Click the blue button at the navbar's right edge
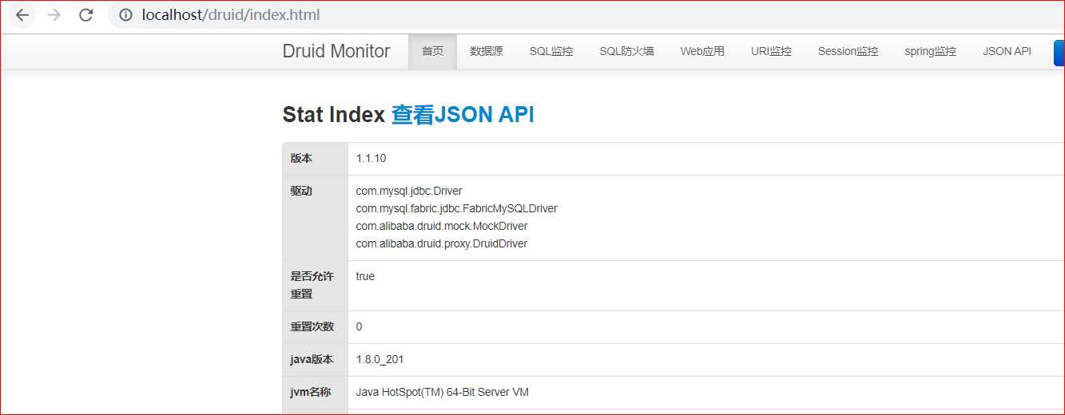Image resolution: width=1065 pixels, height=415 pixels. click(1059, 52)
